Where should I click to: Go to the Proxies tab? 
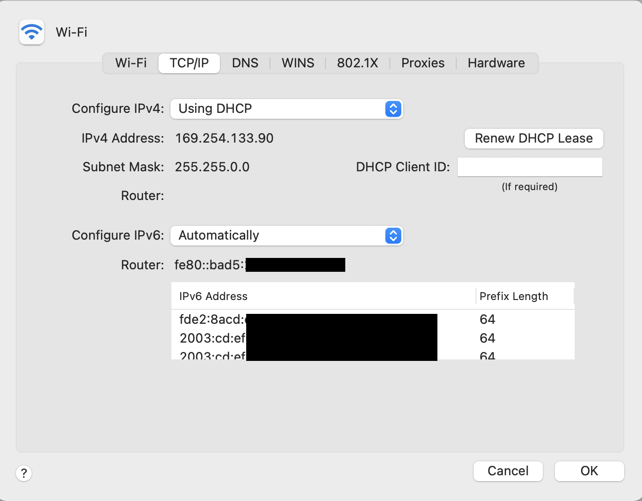423,63
